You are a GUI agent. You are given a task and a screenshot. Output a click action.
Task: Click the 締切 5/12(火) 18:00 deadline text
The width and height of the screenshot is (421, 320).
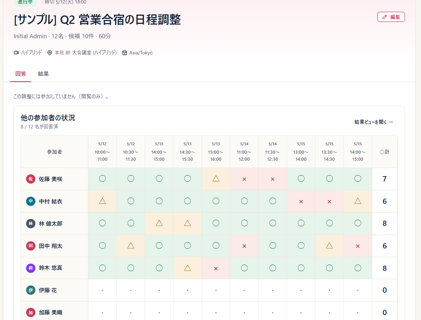click(65, 2)
